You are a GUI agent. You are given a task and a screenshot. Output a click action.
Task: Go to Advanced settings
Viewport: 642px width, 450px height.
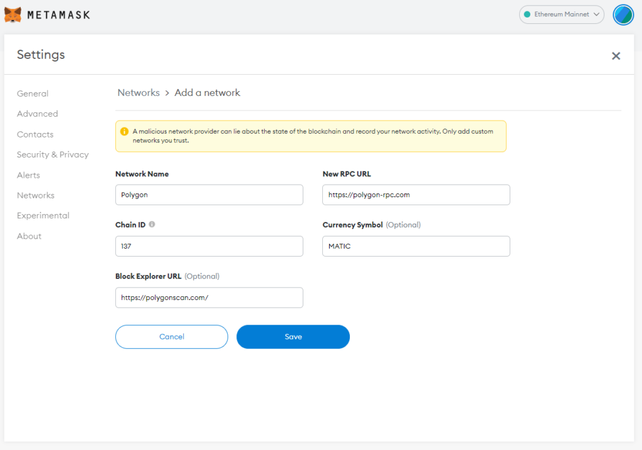(x=37, y=114)
